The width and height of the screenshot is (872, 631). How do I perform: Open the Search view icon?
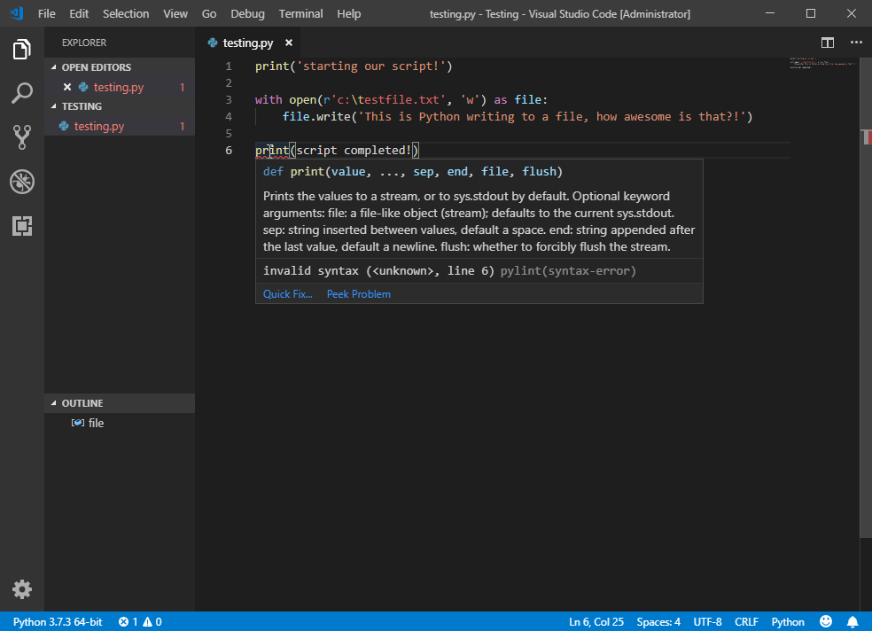[x=21, y=93]
